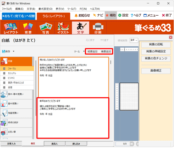The image size is (174, 148).
Task: Open the 背景 background tool
Action: tap(28, 28)
